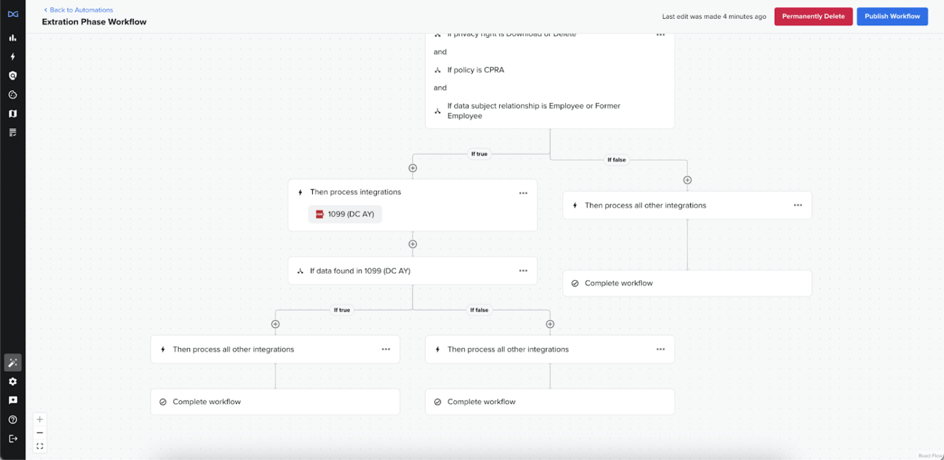Open options menu on 'Then process all other integrations'
This screenshot has width=944, height=460.
(797, 205)
